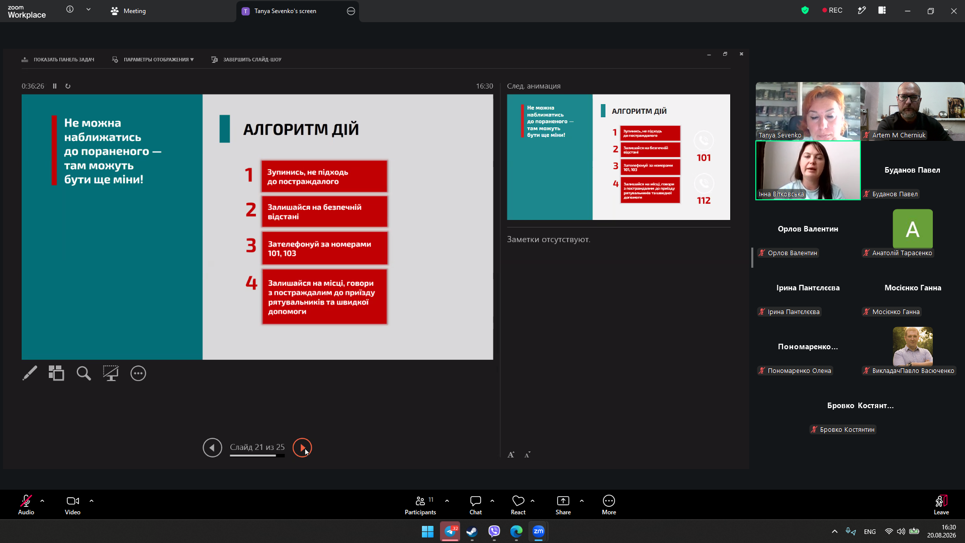Switch to Tanya Sevenko's screen tab
965x543 pixels.
tap(285, 11)
